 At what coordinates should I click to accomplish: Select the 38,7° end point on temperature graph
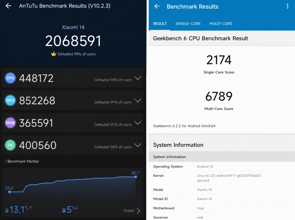tap(136, 177)
